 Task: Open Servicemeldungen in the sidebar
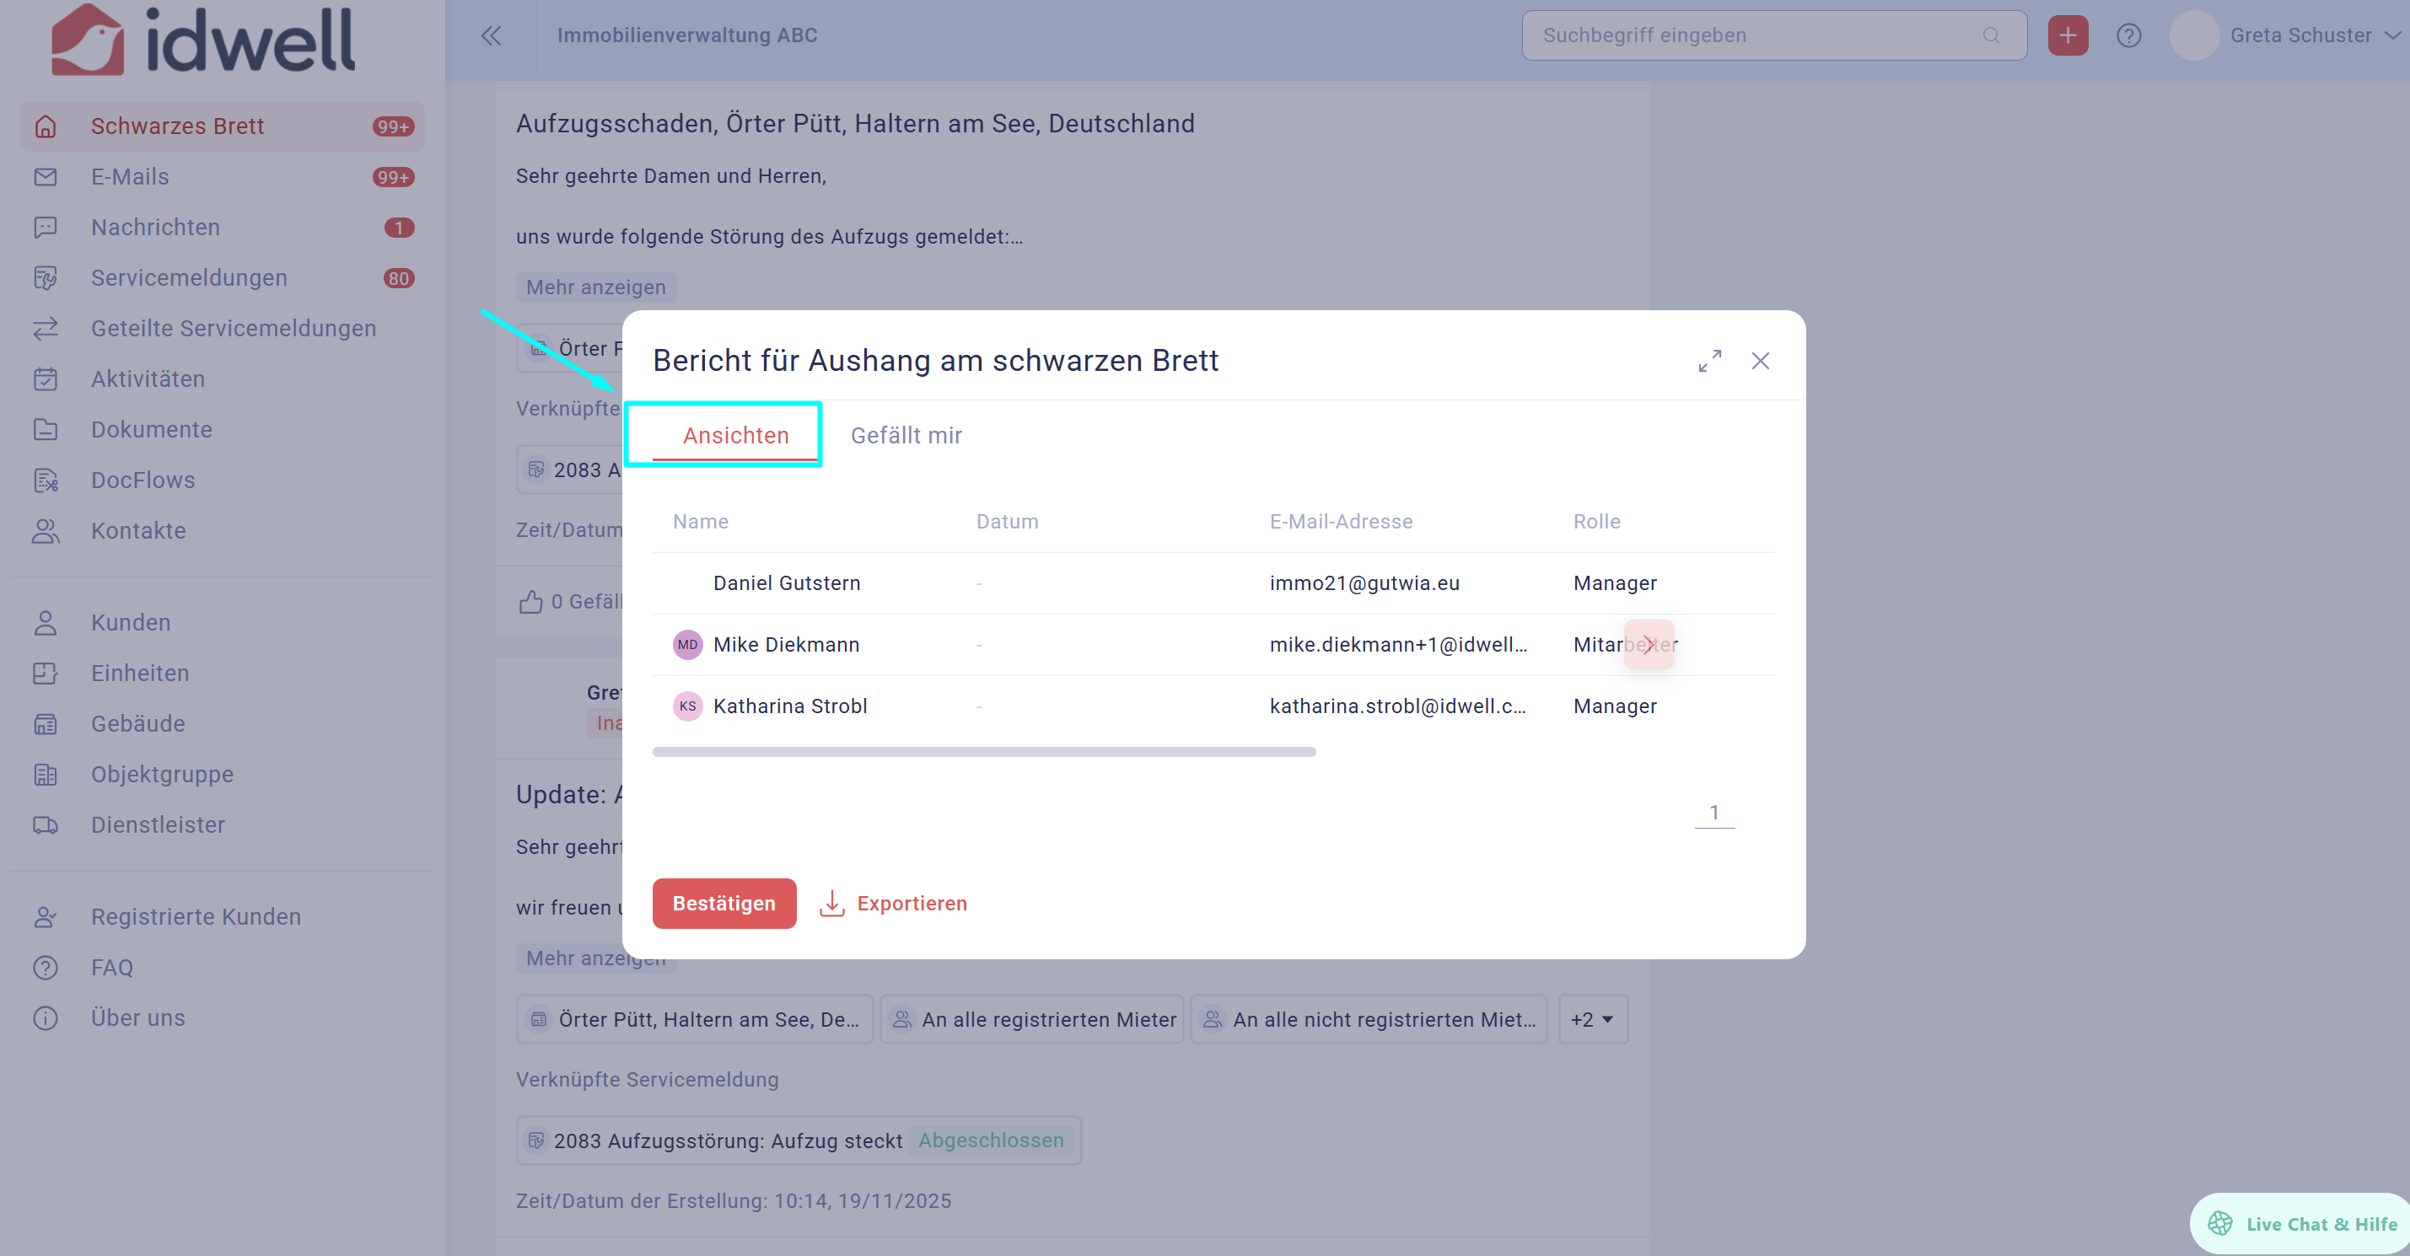[x=189, y=278]
